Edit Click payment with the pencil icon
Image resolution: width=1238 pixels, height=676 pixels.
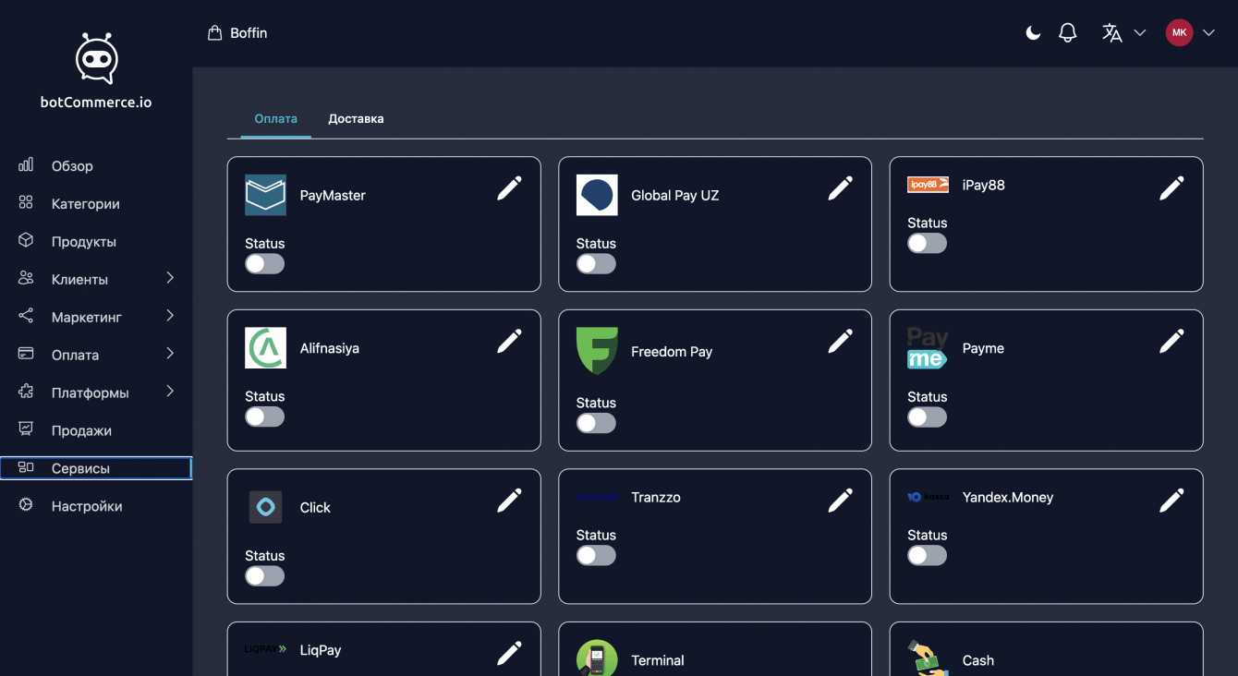pos(509,501)
